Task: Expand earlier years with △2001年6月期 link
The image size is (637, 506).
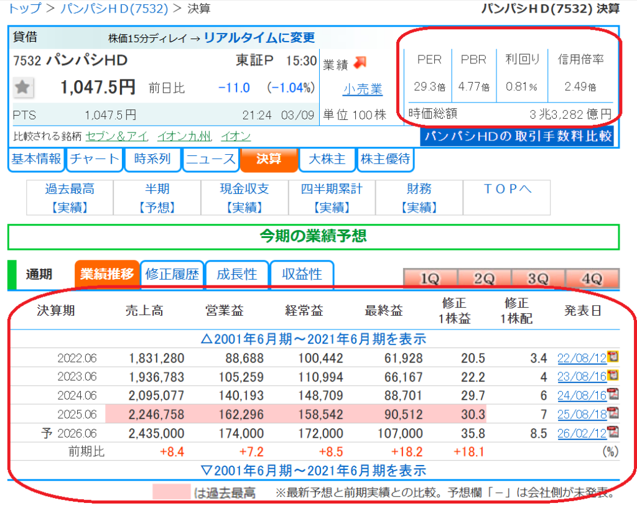Action: 314,339
